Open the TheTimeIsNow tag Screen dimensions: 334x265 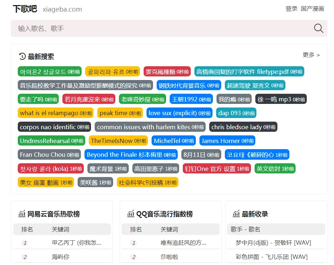(119, 141)
